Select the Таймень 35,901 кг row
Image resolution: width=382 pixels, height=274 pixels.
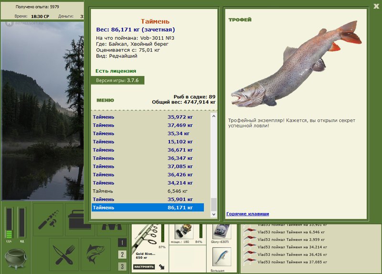click(148, 200)
